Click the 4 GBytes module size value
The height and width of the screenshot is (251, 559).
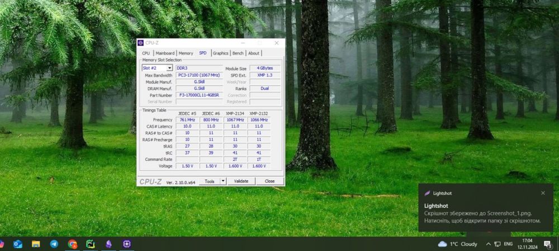tap(265, 68)
